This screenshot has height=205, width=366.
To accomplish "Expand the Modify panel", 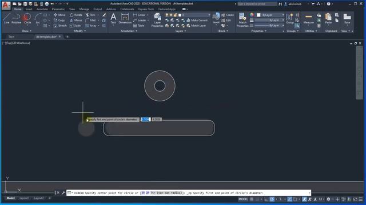I will tap(80, 31).
